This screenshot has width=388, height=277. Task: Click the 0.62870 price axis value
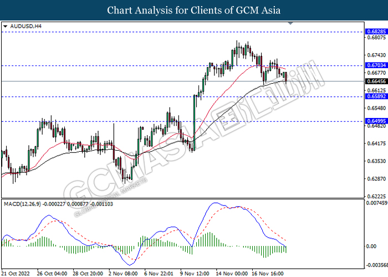click(x=376, y=178)
